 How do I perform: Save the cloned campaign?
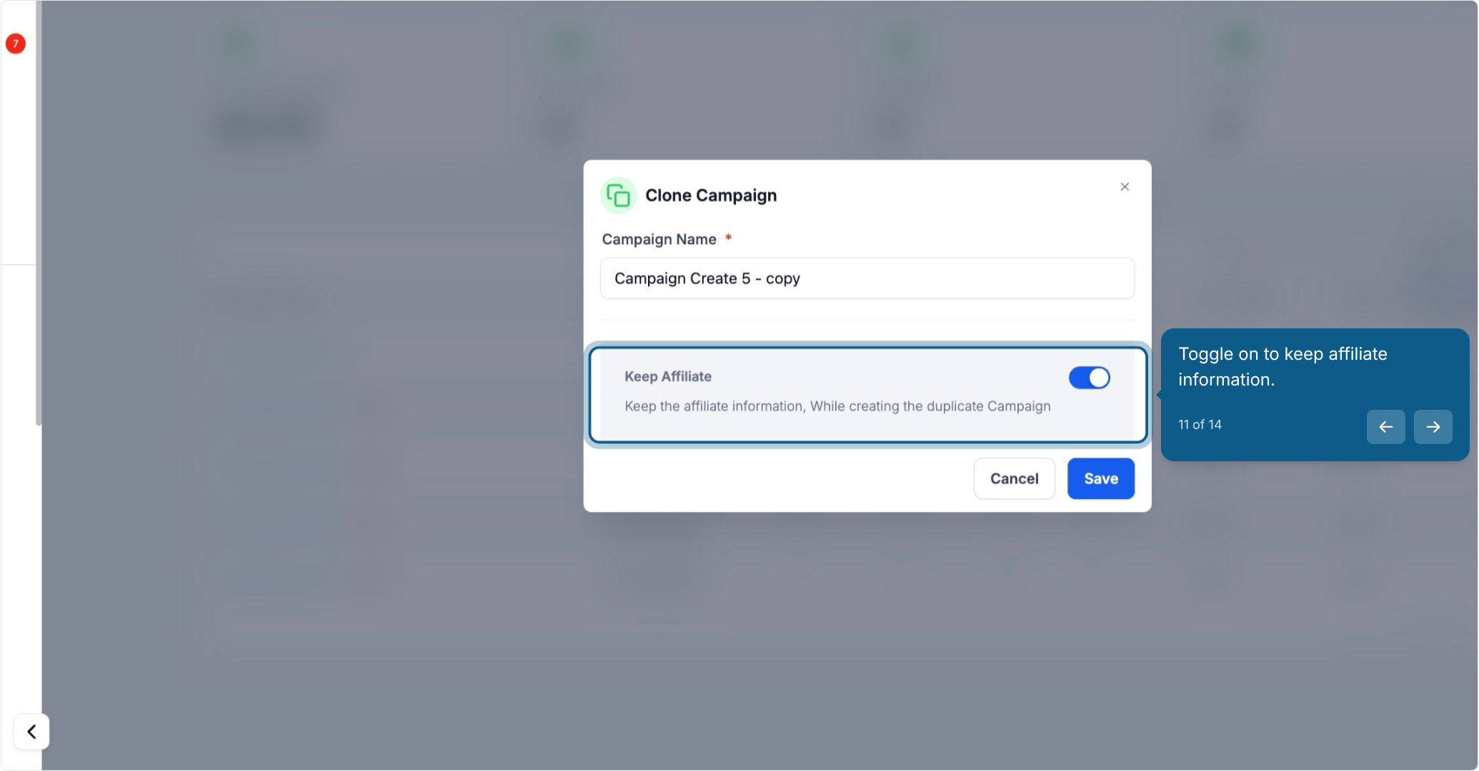(1100, 478)
